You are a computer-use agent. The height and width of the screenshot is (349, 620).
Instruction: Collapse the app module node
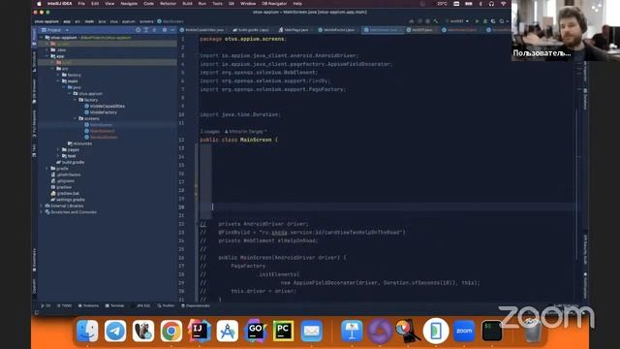click(x=47, y=56)
